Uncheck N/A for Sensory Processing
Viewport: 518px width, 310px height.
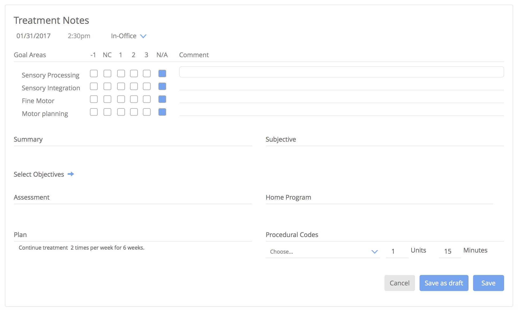click(x=162, y=73)
